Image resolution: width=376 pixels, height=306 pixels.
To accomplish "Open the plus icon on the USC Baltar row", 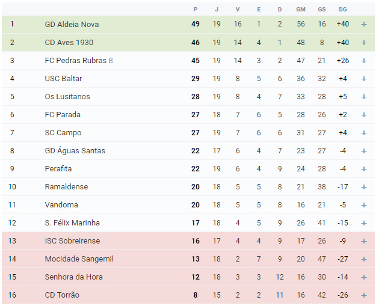I will (364, 79).
